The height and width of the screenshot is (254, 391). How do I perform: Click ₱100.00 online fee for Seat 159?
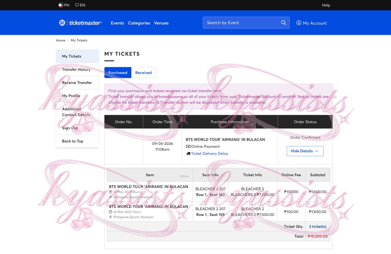291,212
